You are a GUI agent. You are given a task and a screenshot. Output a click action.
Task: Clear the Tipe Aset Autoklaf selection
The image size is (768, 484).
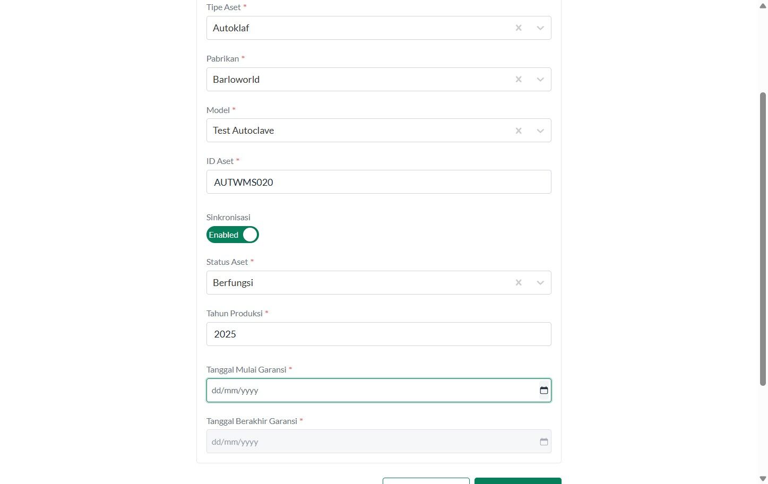[519, 28]
